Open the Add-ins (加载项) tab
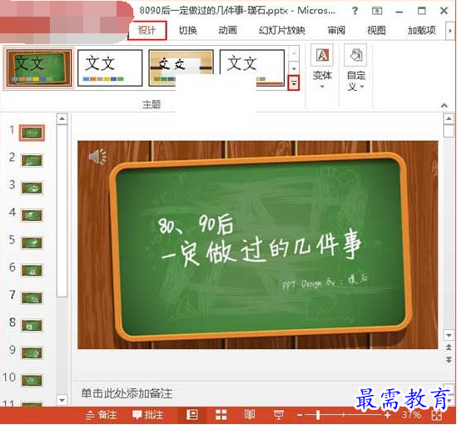 pos(422,30)
